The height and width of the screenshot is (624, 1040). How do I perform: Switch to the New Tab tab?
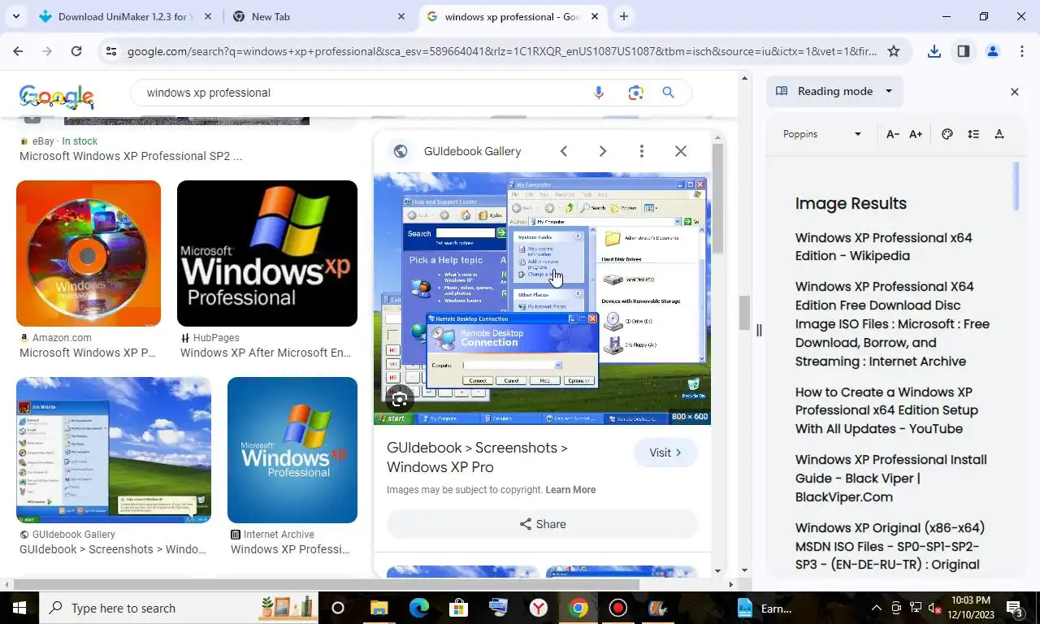319,16
